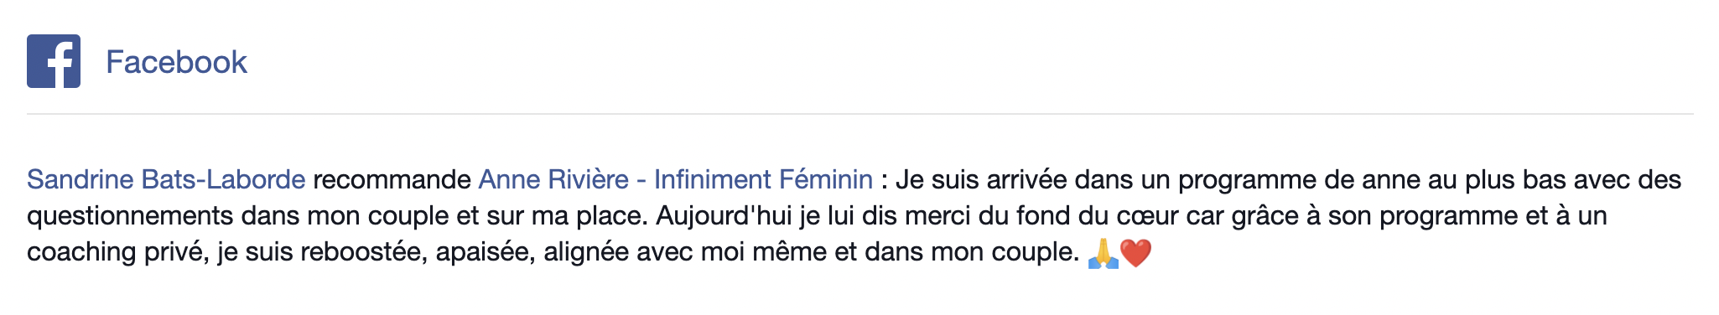The image size is (1719, 315).
Task: Click the horizontal divider under the Facebook header
Action: click(x=859, y=113)
